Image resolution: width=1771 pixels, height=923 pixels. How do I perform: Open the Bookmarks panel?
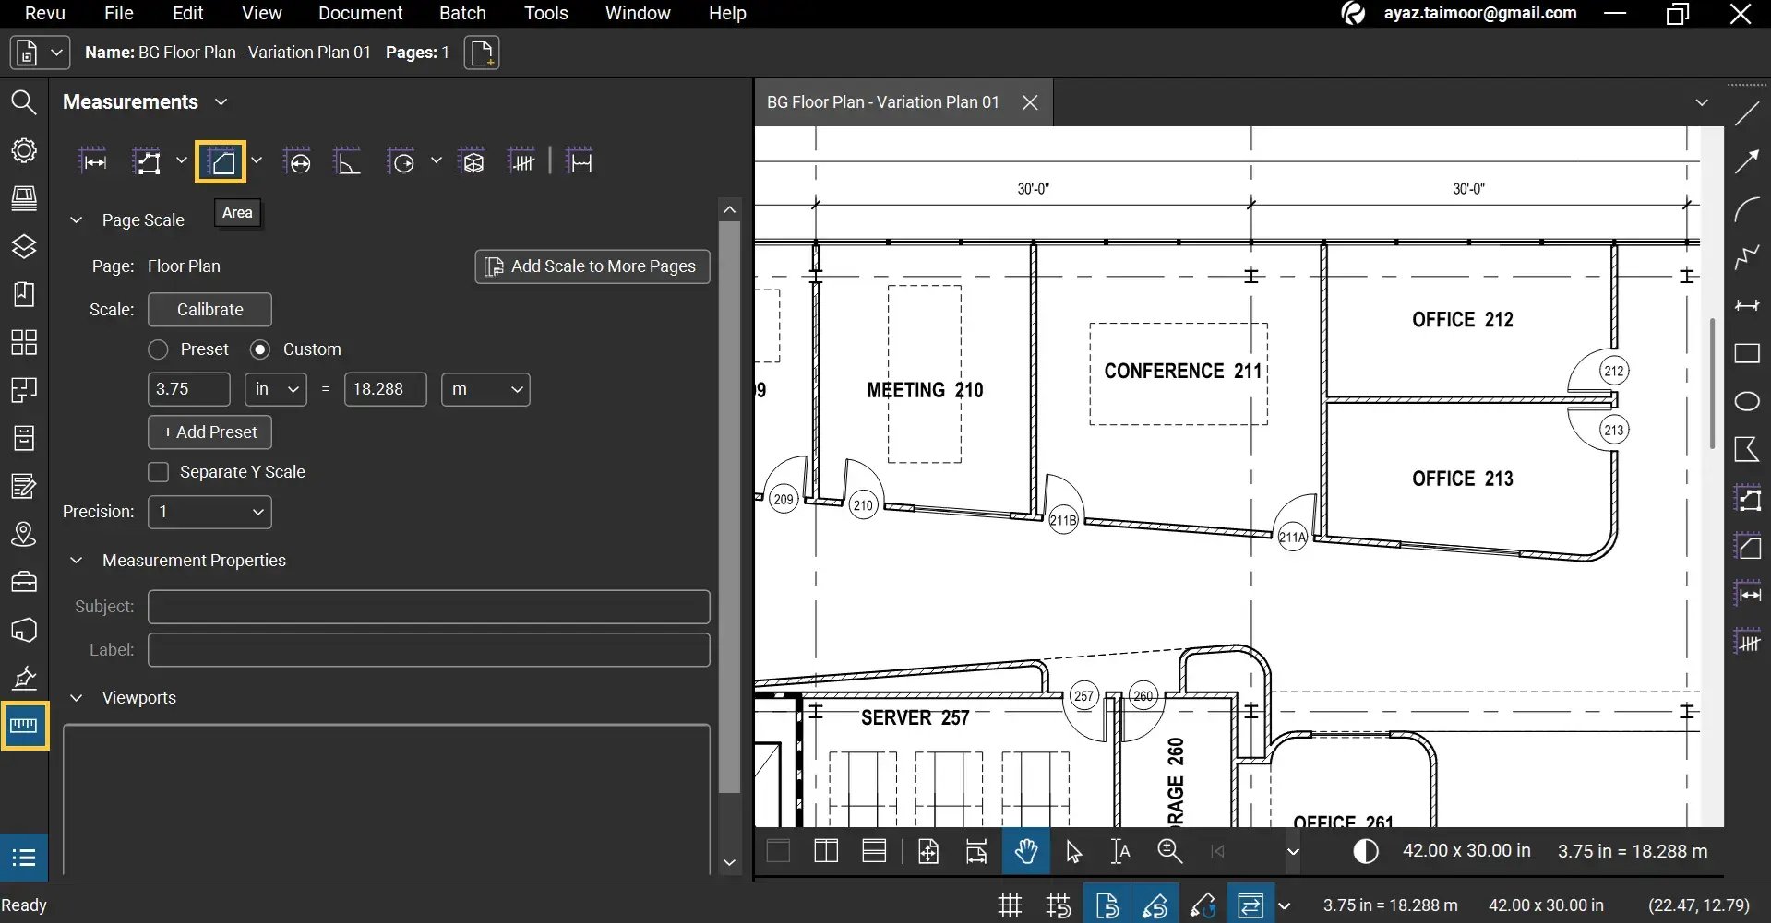tap(24, 294)
